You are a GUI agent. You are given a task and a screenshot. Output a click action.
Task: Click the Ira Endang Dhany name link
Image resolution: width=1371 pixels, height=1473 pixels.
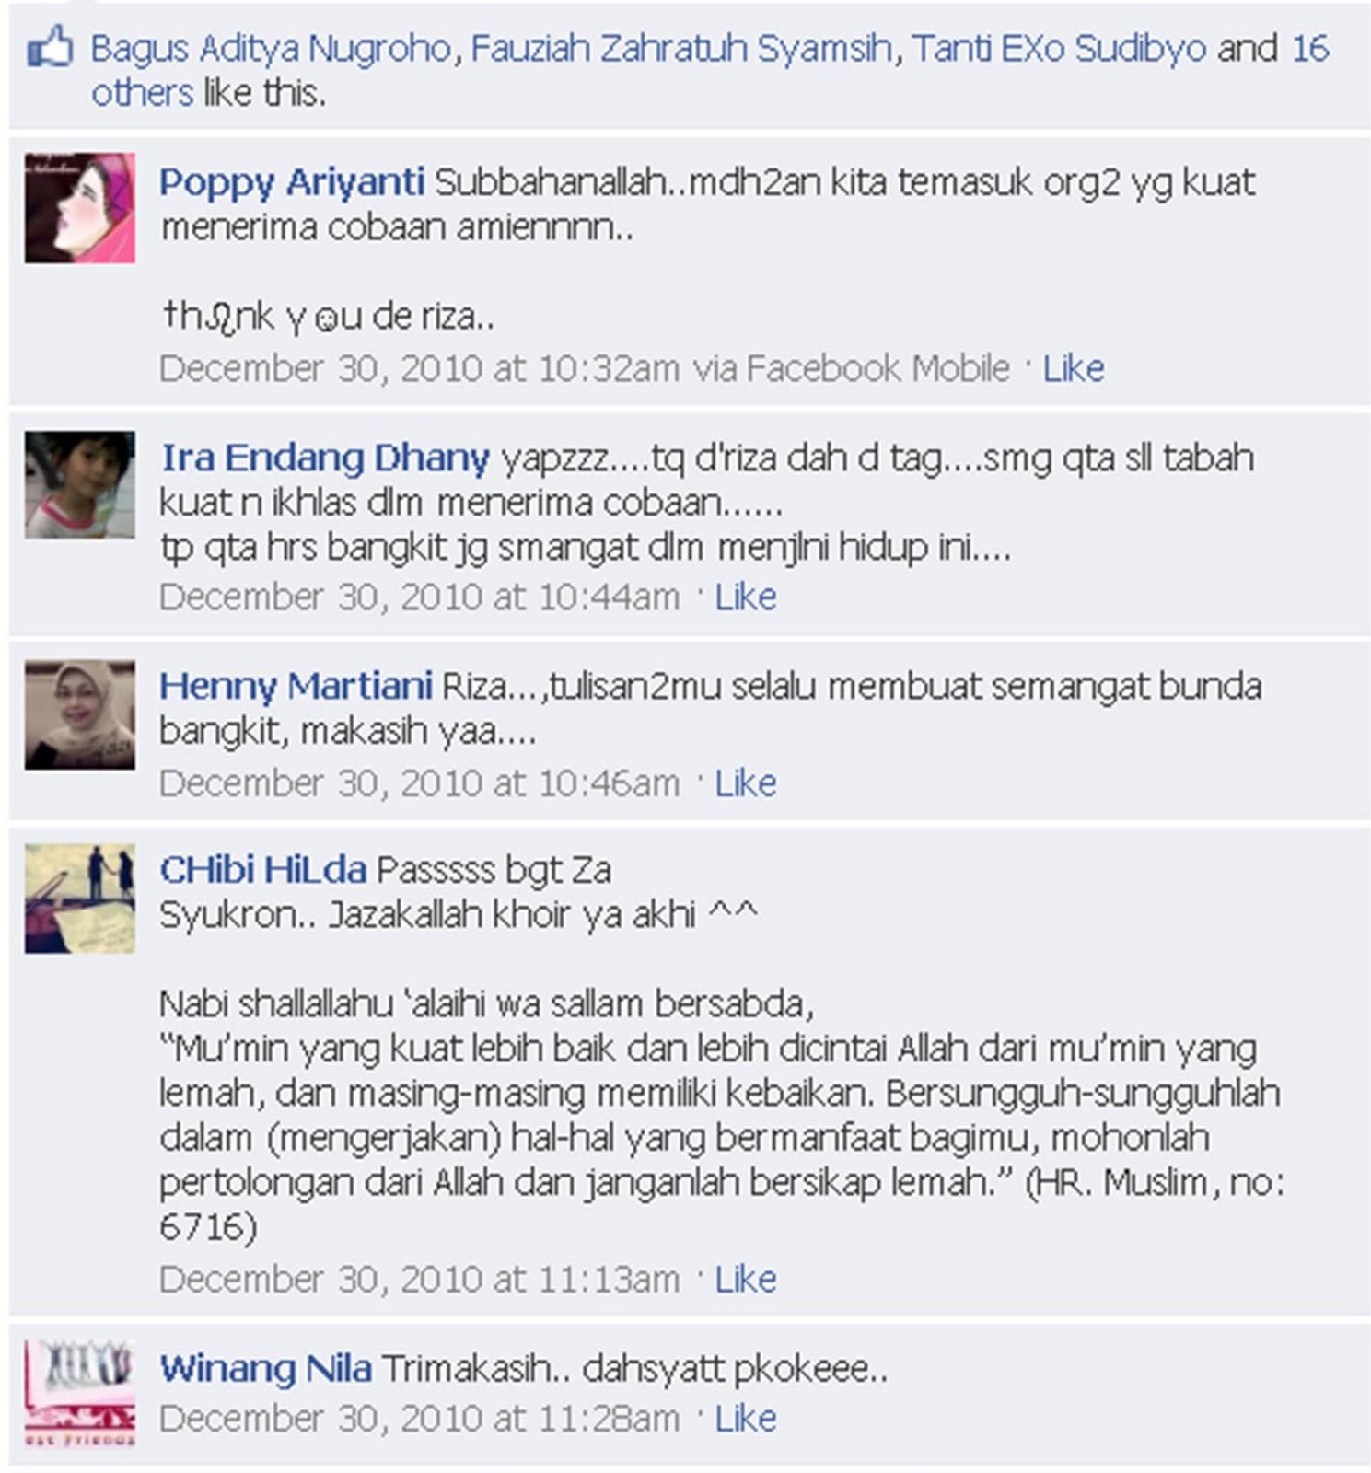click(x=325, y=458)
